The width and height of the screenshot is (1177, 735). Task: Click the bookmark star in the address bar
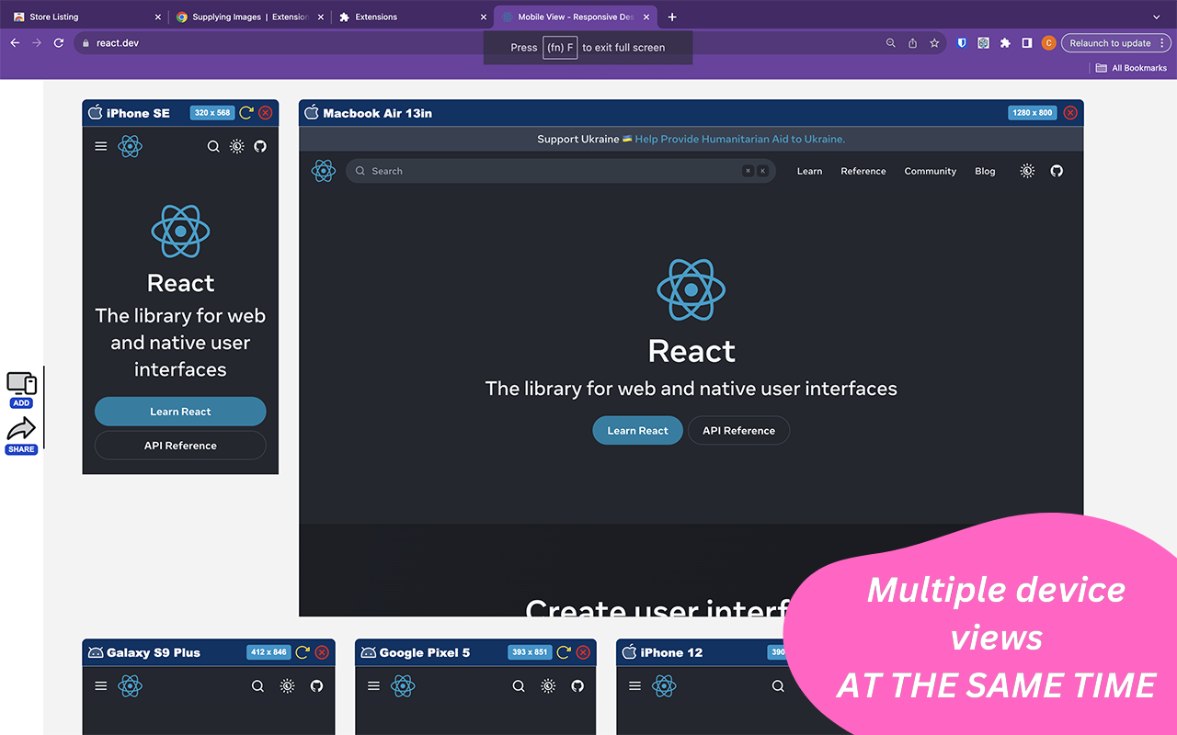934,42
